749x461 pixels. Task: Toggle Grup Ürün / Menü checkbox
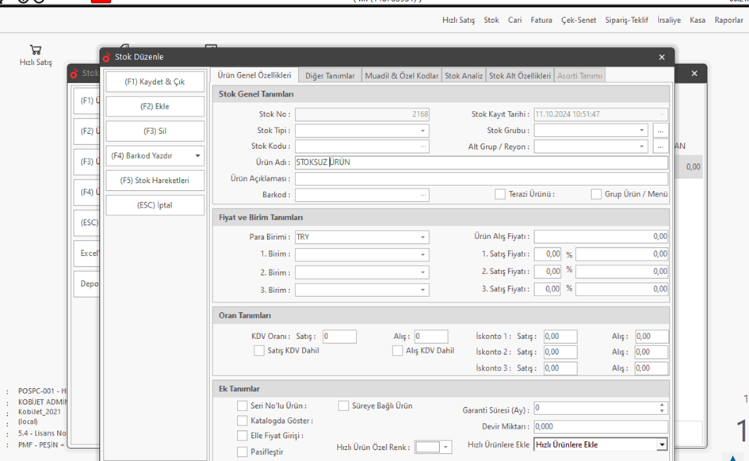(x=596, y=194)
